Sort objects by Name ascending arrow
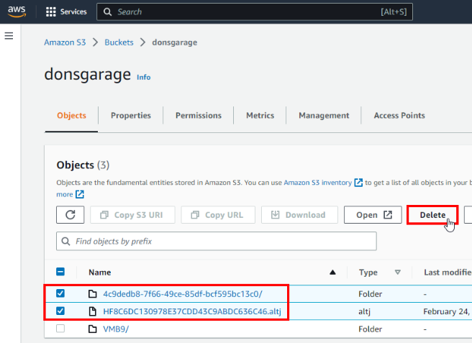 pos(332,273)
